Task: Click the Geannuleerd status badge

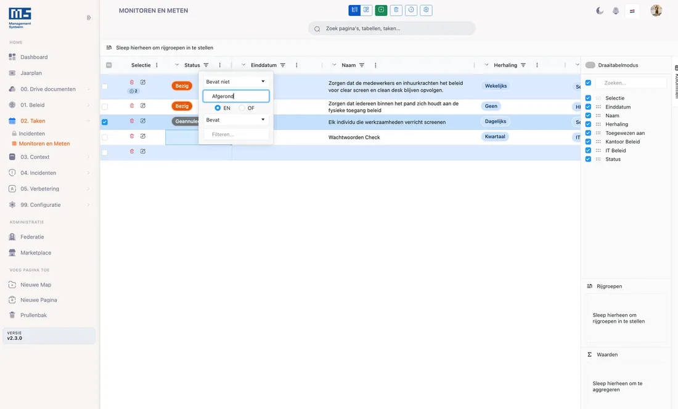Action: 186,121
